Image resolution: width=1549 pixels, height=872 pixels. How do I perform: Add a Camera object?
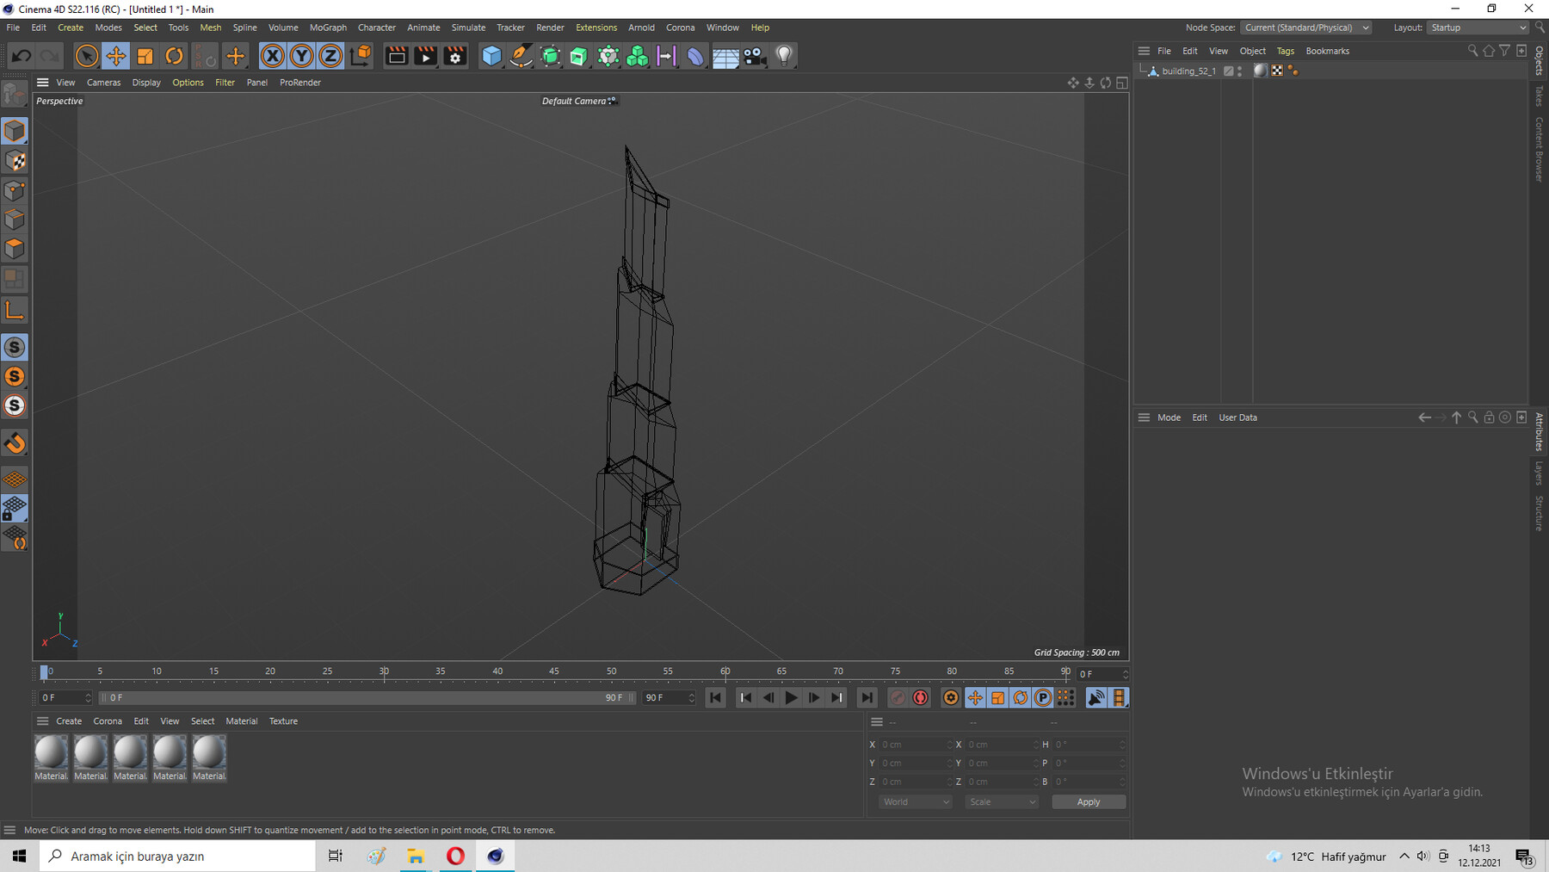(755, 56)
